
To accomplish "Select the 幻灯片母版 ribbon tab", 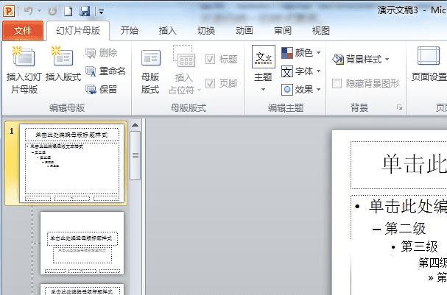I will coord(78,30).
